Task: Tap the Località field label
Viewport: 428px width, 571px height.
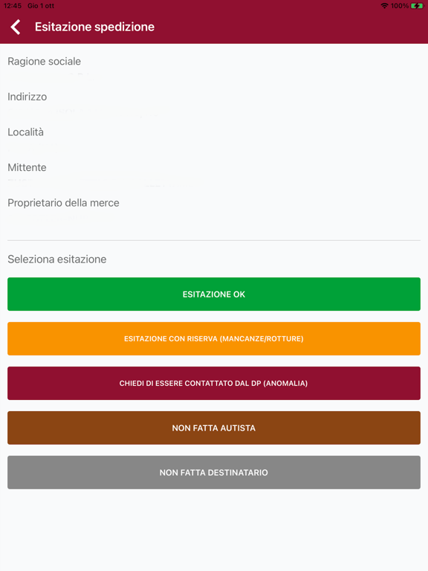Action: point(25,132)
